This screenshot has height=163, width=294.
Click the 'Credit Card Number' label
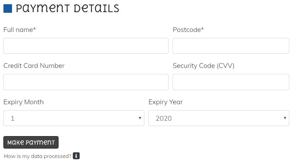(x=34, y=66)
